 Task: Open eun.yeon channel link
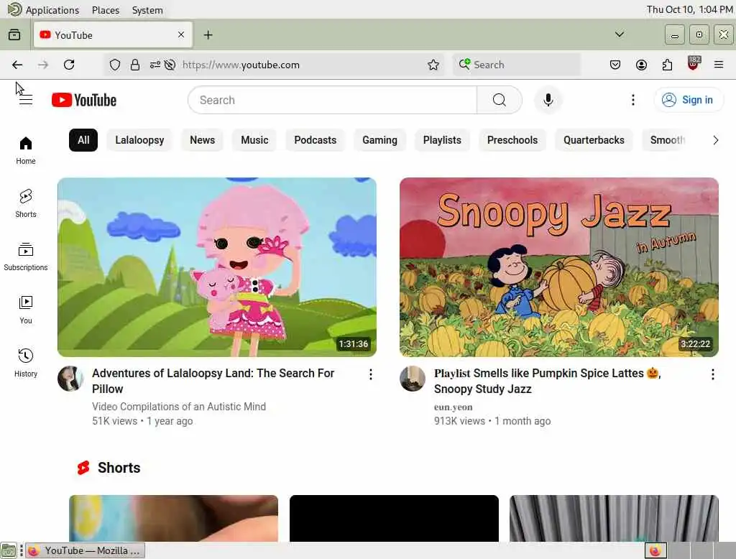coord(453,407)
